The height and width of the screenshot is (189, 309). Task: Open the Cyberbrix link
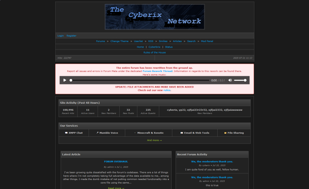pyautogui.click(x=154, y=47)
